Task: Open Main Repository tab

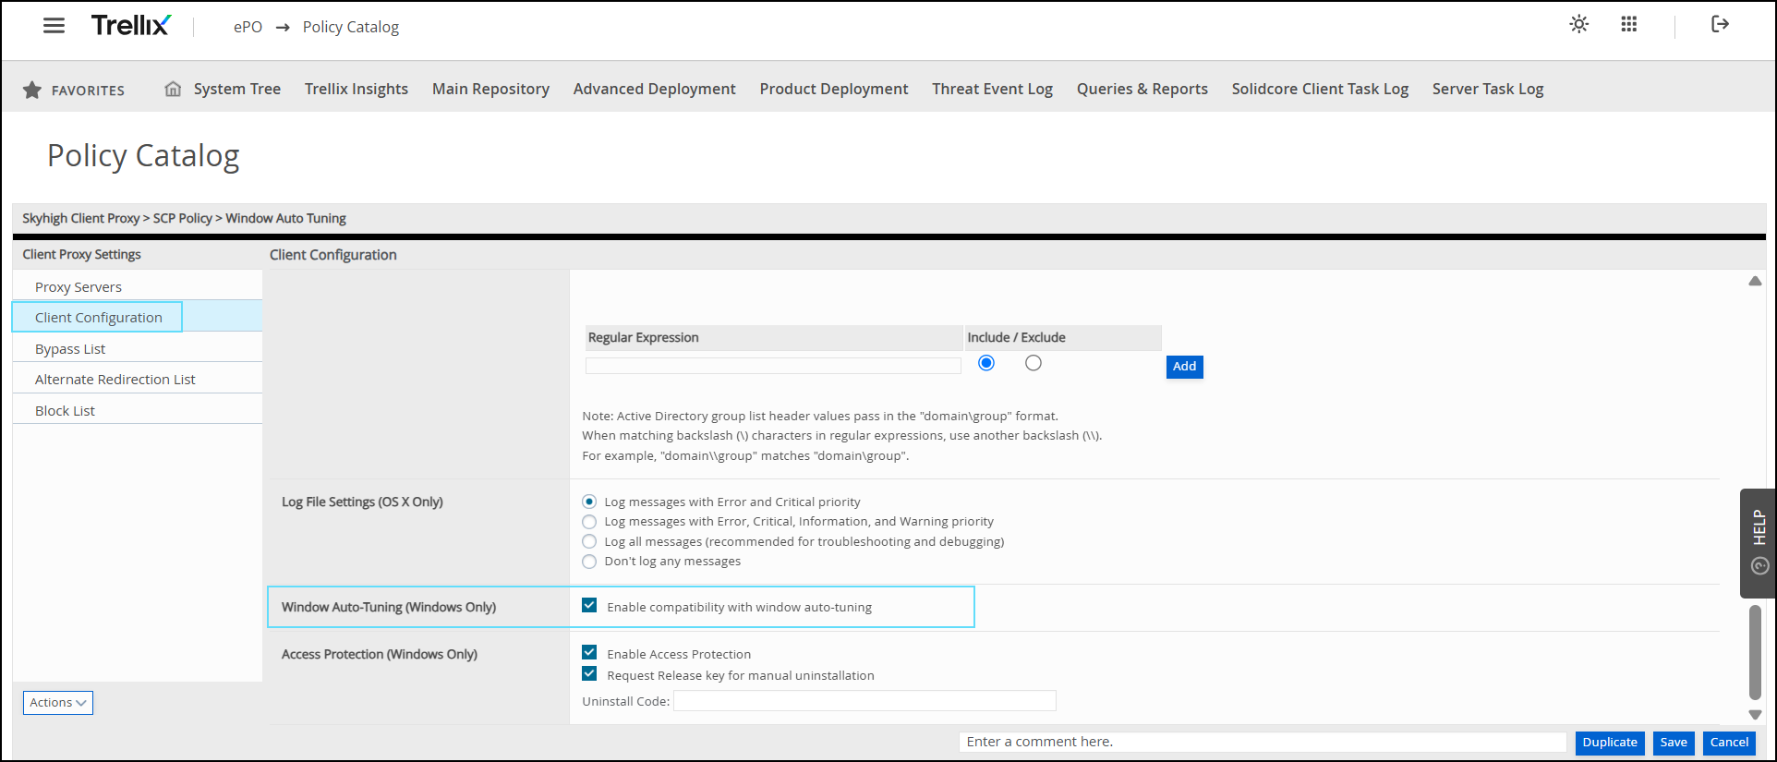Action: coord(490,89)
